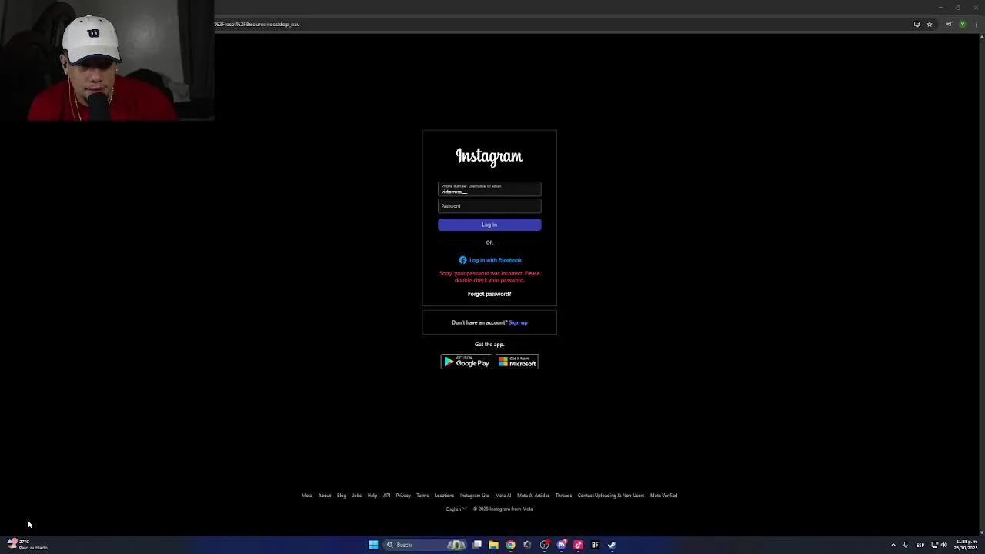Open the Google Play store badge
This screenshot has width=985, height=554.
[466, 362]
